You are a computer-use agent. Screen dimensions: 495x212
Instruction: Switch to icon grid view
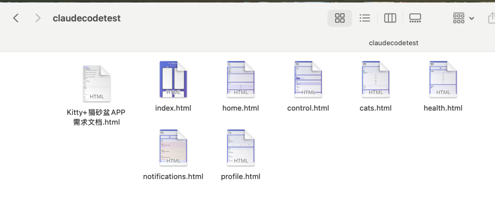pos(340,18)
